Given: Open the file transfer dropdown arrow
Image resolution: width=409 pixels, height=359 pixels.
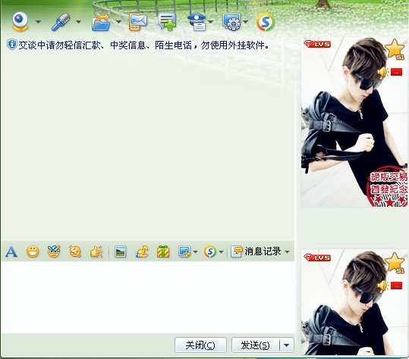Looking at the screenshot, I should point(118,22).
